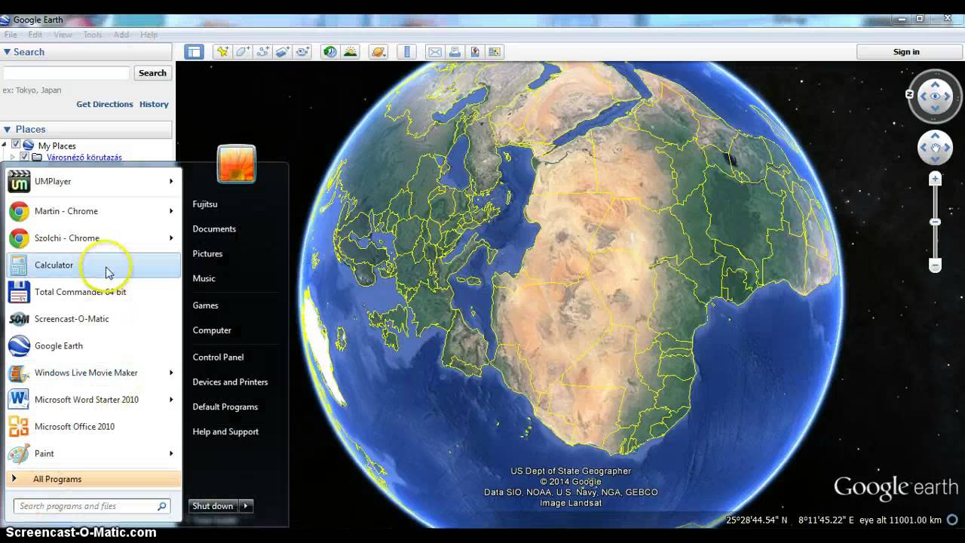Hide the sidebar using the toolbar toggle
The height and width of the screenshot is (543, 965).
tap(194, 52)
